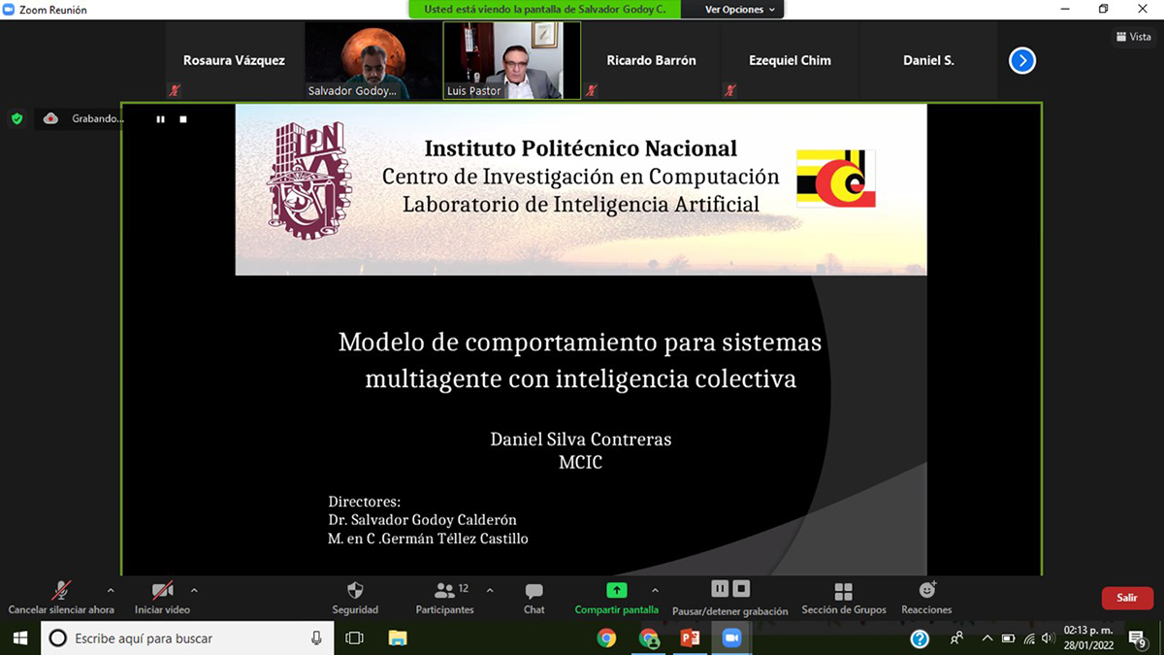Open File Explorer from the taskbar
The height and width of the screenshot is (655, 1164).
click(x=398, y=639)
